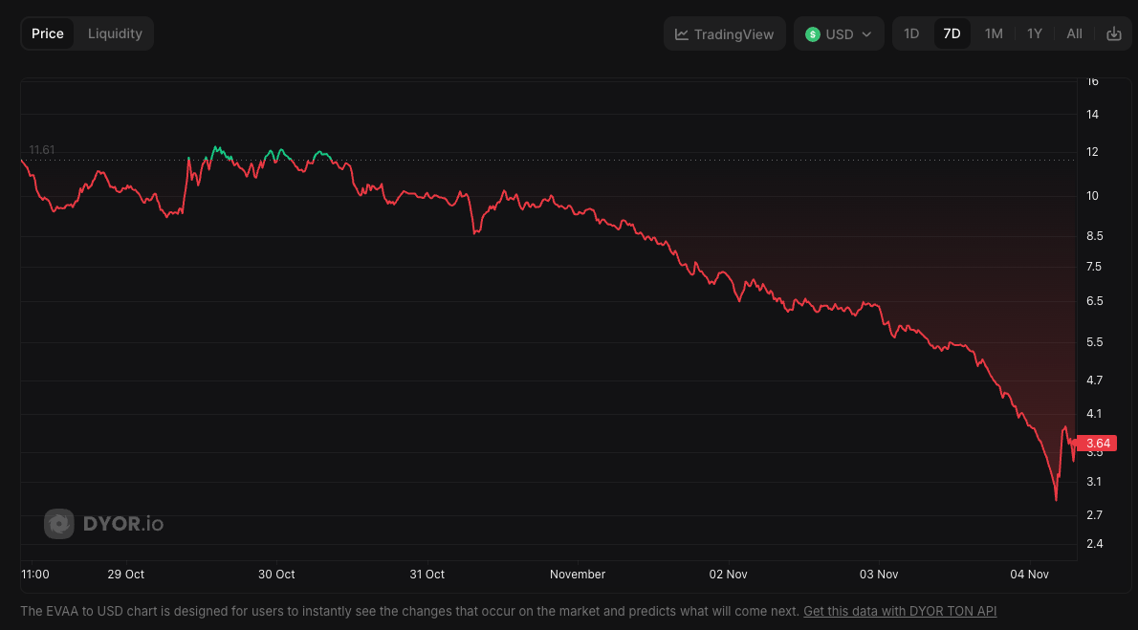This screenshot has width=1138, height=630.
Task: Click the 04 Nov date label
Action: (x=1030, y=575)
